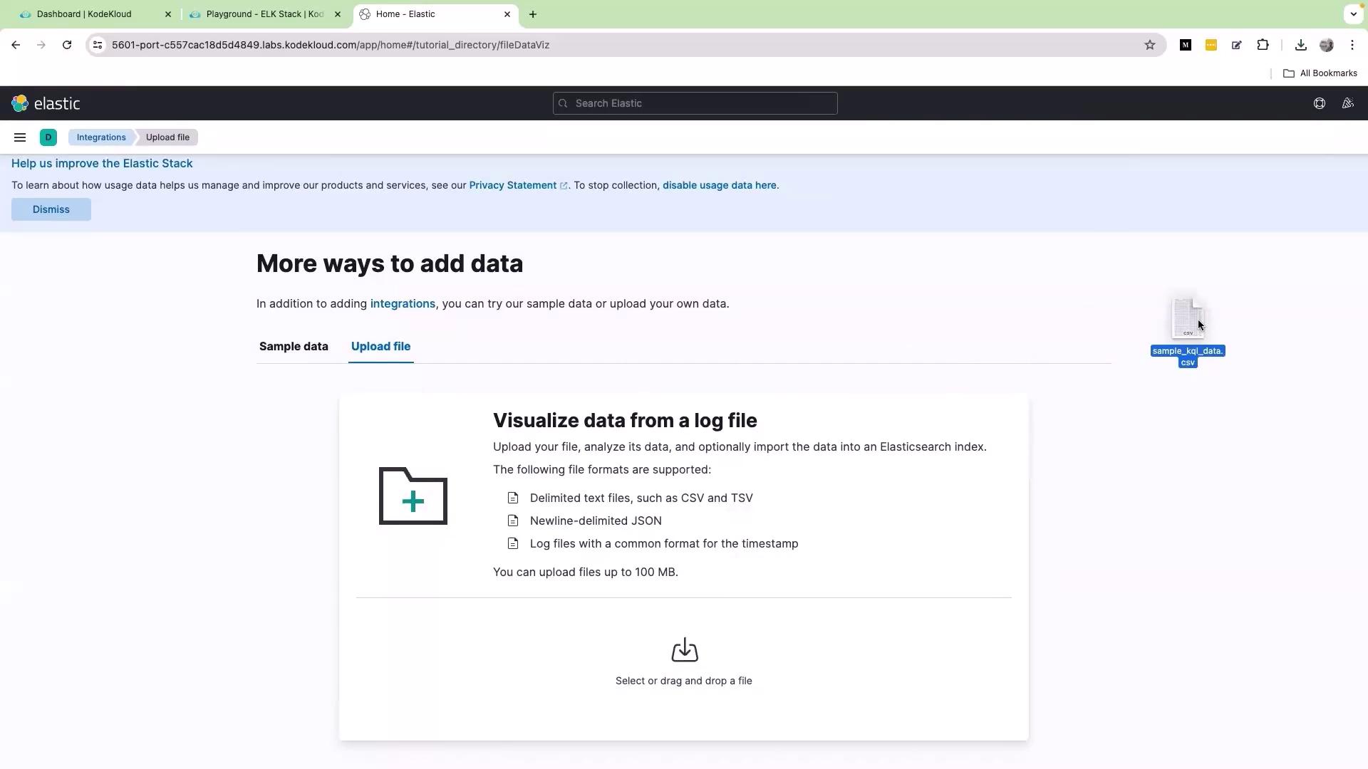
Task: Open the All Bookmarks folder
Action: [x=1320, y=73]
